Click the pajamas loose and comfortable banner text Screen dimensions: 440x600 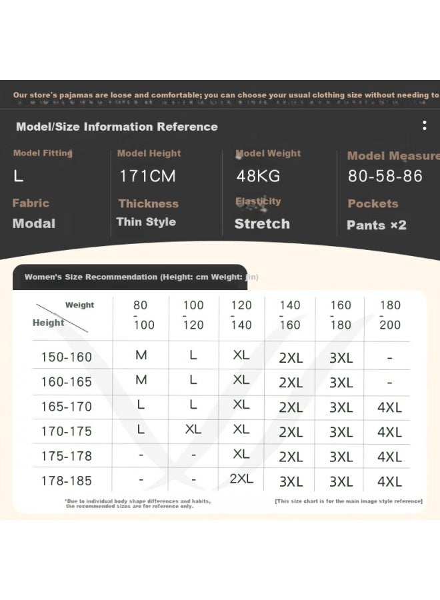[226, 95]
